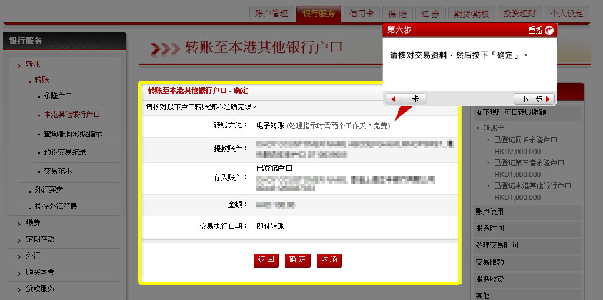Expand the 贷款服务 sidebar section
This screenshot has width=603, height=300.
40,289
